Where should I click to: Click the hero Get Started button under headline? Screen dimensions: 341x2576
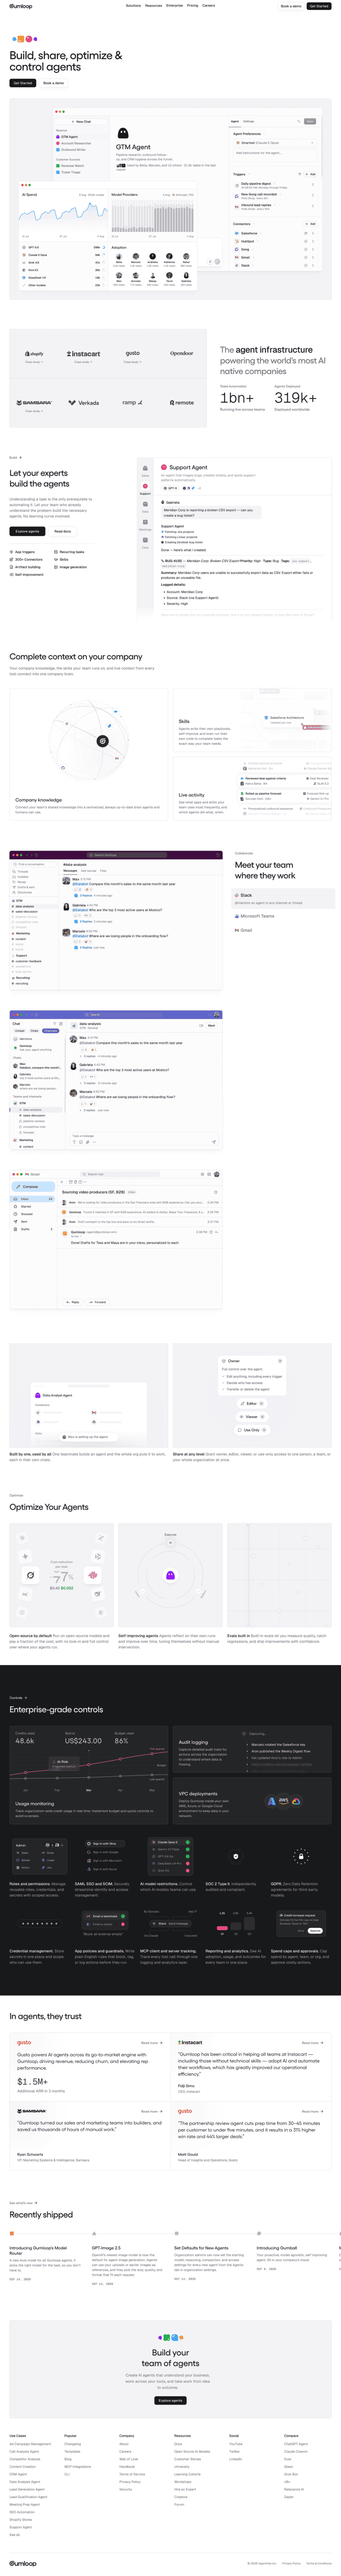pyautogui.click(x=23, y=83)
